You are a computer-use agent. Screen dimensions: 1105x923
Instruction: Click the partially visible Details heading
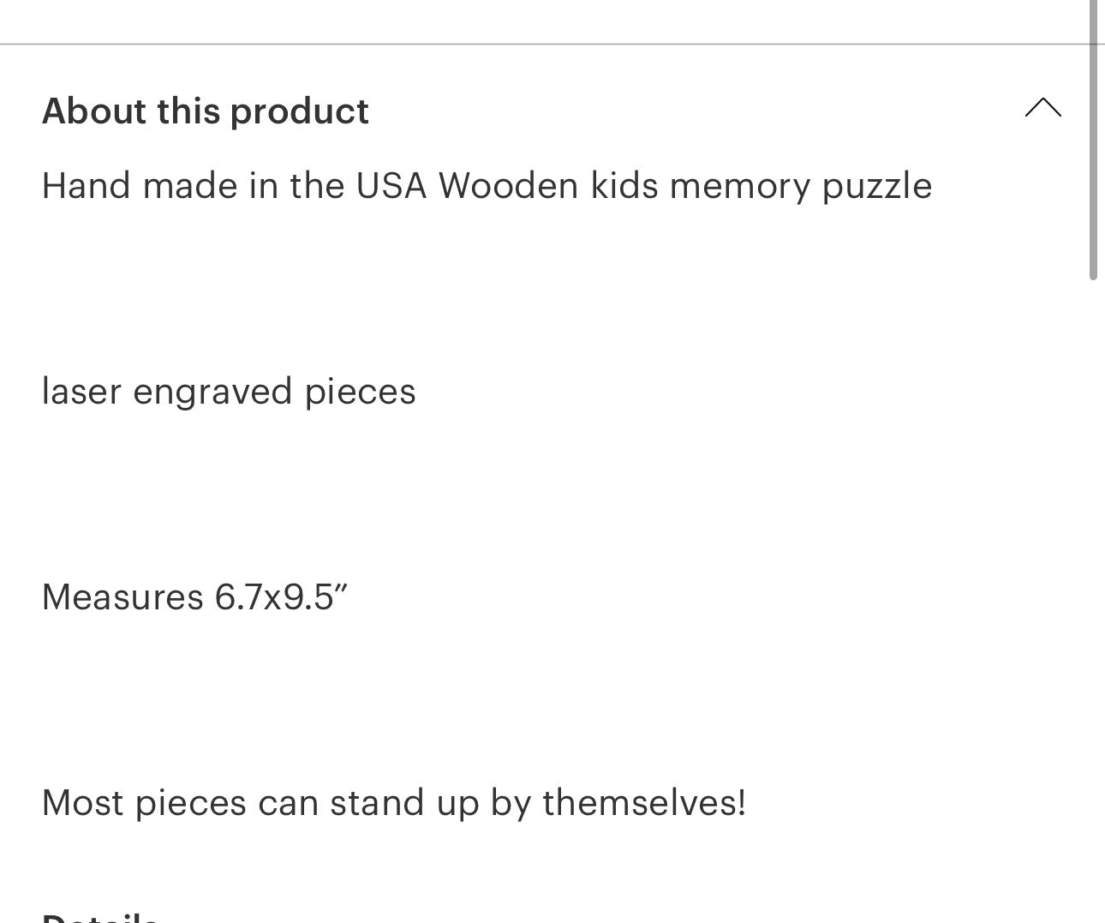[100, 917]
